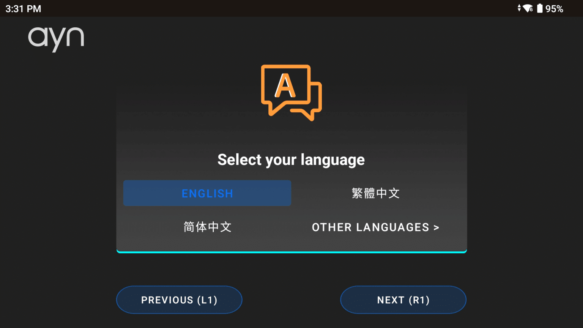
Task: Click the clock showing 3:31 PM
Action: click(x=23, y=8)
